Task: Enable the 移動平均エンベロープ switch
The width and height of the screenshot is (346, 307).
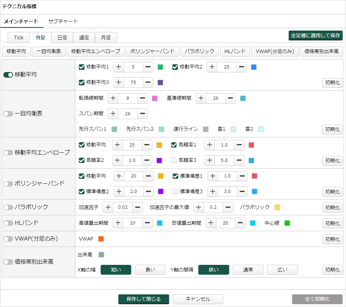Action: click(x=8, y=153)
